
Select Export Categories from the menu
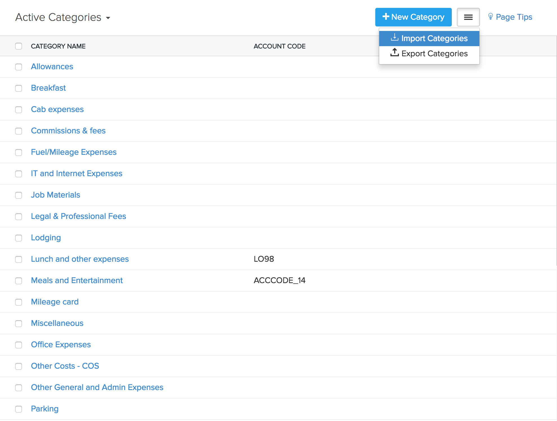434,53
